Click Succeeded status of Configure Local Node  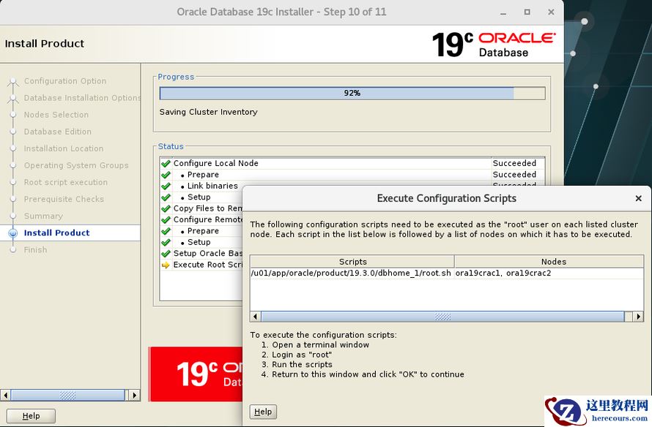click(x=514, y=163)
